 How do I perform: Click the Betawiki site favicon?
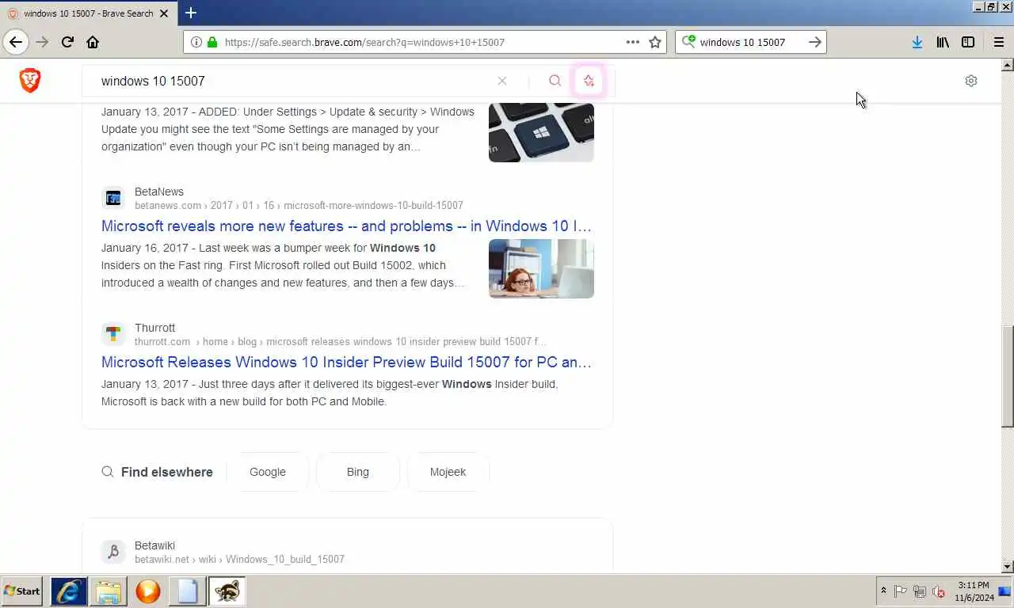point(113,552)
